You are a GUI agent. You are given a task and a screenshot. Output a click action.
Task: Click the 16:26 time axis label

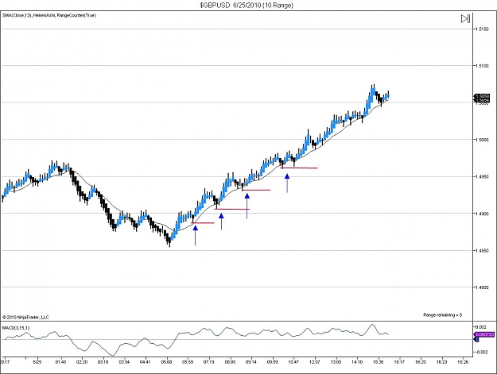[x=463, y=361]
